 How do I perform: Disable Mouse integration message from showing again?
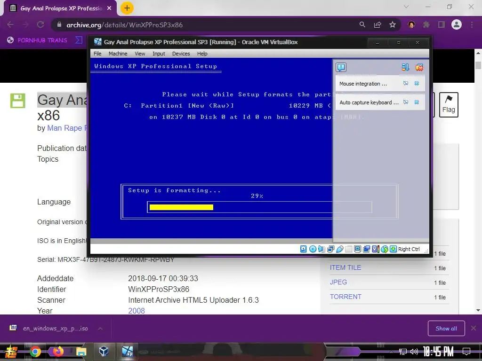(x=406, y=84)
